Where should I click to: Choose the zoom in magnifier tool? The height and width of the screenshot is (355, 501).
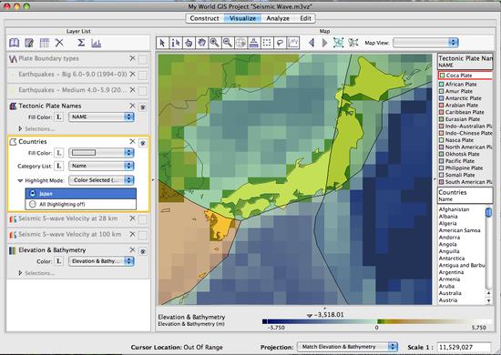pos(214,43)
